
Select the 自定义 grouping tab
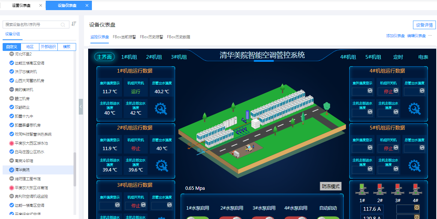point(12,47)
